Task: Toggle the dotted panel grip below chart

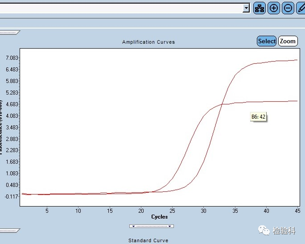Action: tap(152, 226)
